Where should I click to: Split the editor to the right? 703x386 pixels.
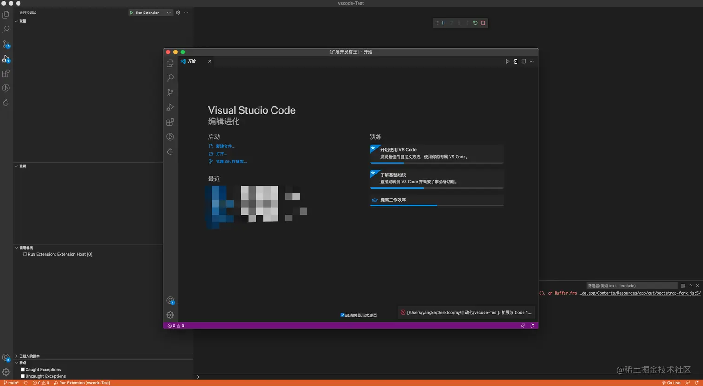click(524, 61)
